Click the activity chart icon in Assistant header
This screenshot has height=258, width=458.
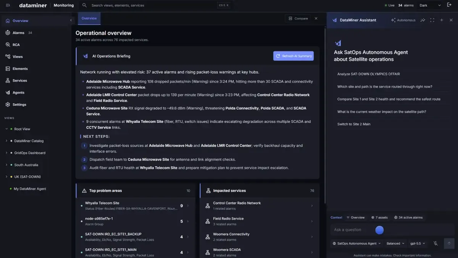423,20
